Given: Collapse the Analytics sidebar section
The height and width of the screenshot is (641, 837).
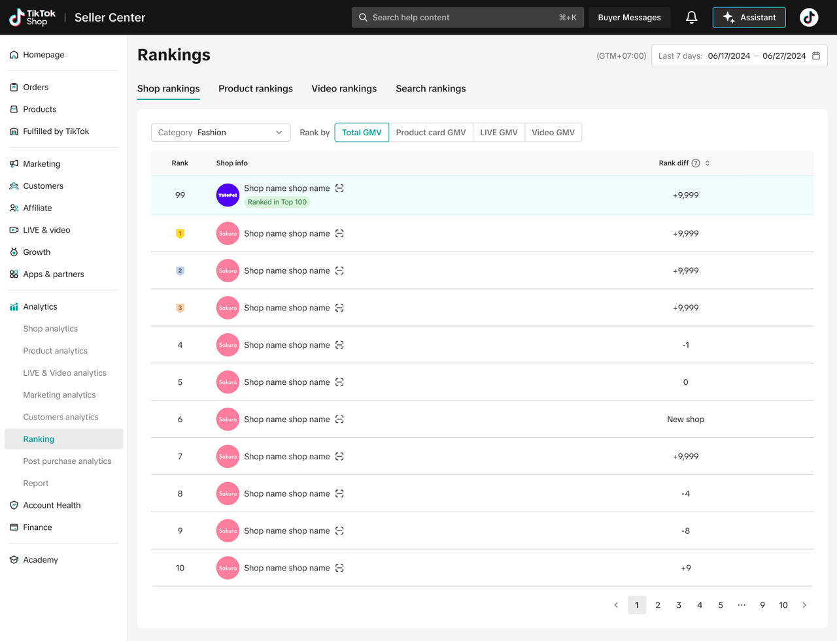Looking at the screenshot, I should pos(40,306).
